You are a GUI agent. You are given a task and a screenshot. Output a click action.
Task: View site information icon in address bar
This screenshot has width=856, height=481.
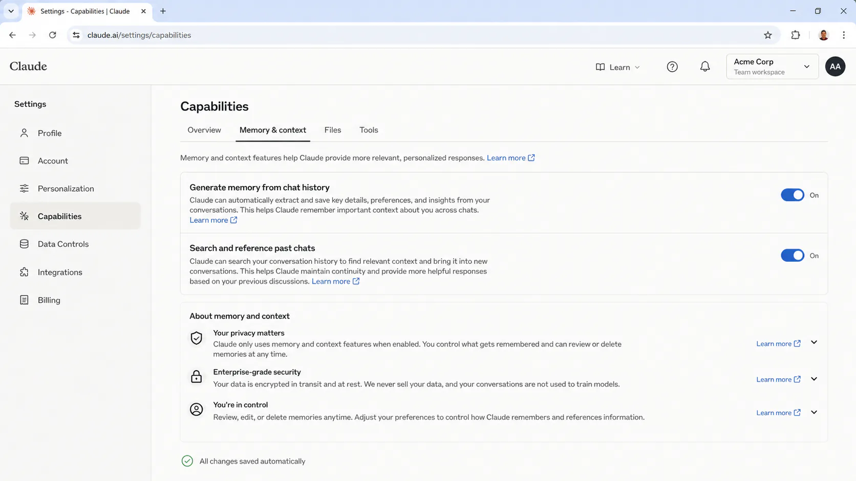76,35
